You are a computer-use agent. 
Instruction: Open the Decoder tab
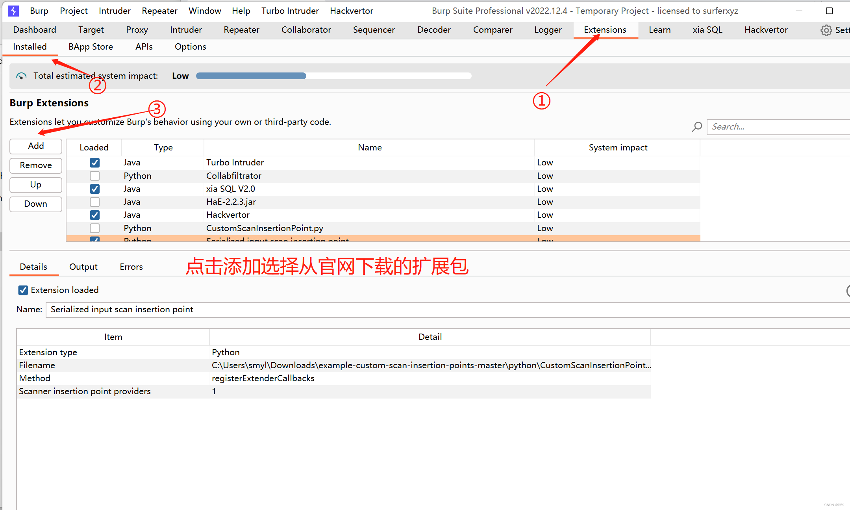tap(433, 30)
